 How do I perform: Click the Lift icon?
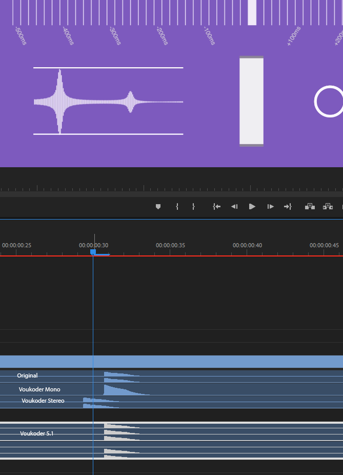(x=310, y=207)
